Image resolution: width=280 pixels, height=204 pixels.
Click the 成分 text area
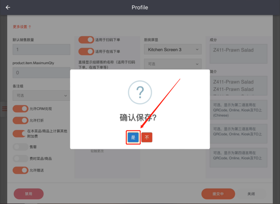[238, 54]
